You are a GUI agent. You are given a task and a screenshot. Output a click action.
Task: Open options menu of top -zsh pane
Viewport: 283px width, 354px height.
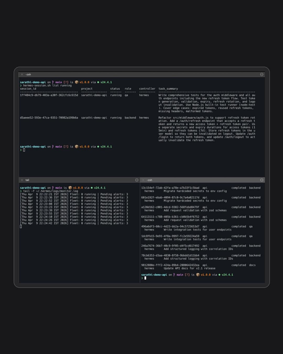tap(262, 74)
